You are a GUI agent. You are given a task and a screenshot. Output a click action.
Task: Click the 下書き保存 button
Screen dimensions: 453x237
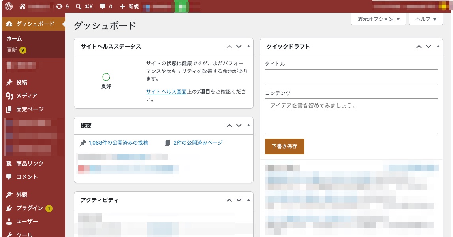[x=284, y=146]
